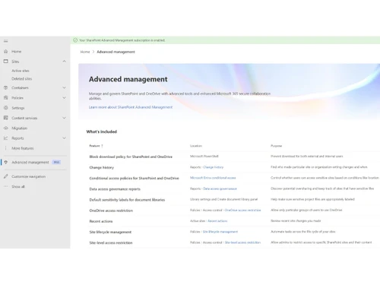Image resolution: width=380 pixels, height=285 pixels.
Task: Select Recent actions feature name
Action: 101,221
